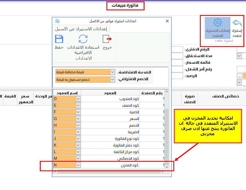Image resolution: width=246 pixels, height=190 pixels.
Task: Open الضريبة الافتراضية dropdown
Action: (112, 72)
